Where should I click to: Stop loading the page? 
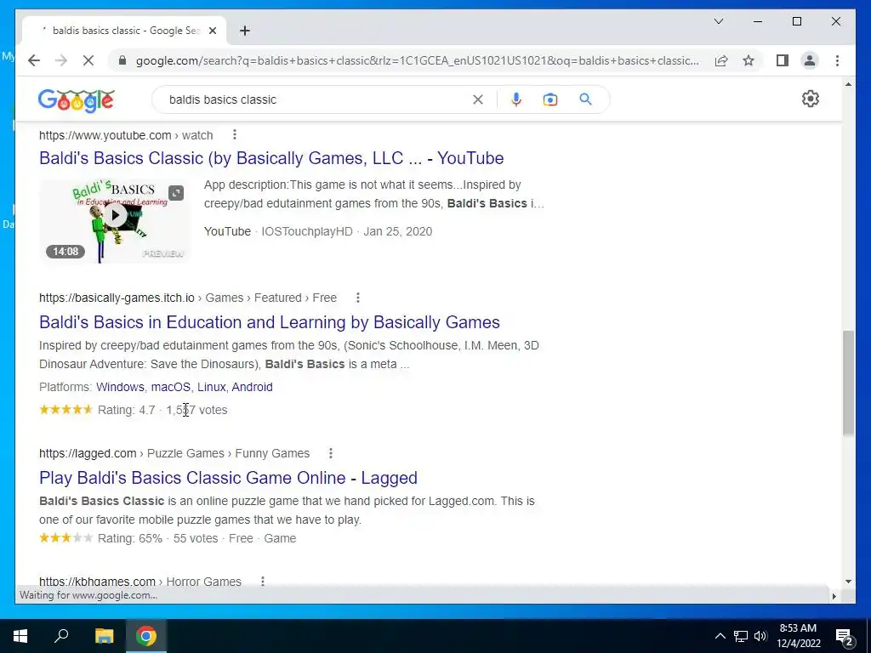point(88,60)
